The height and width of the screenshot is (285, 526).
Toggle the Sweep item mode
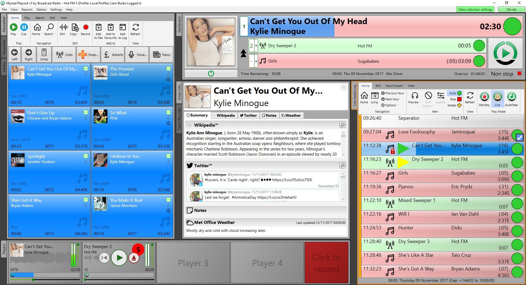[454, 105]
